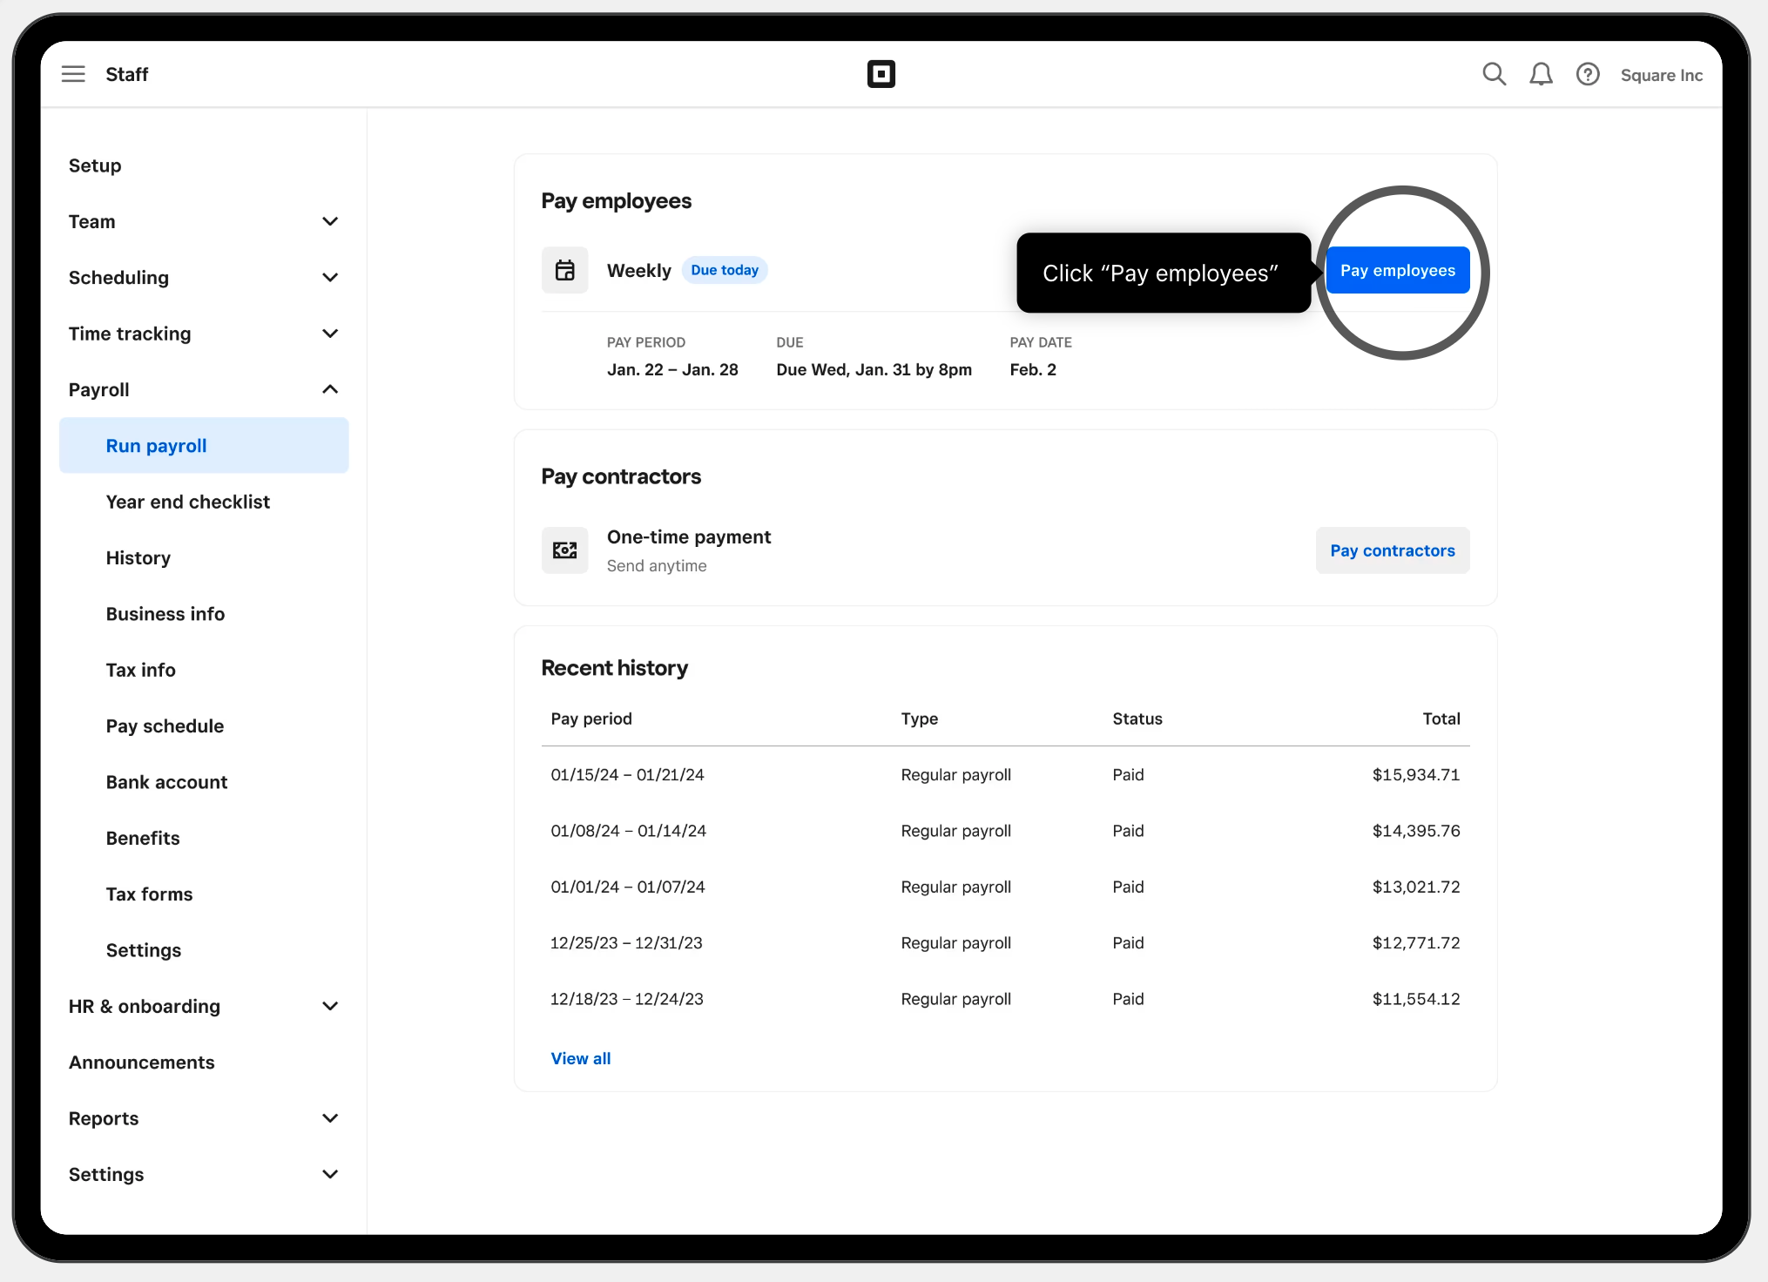Click the Square Inc account name
Screen dimensions: 1768x1282
click(1661, 75)
